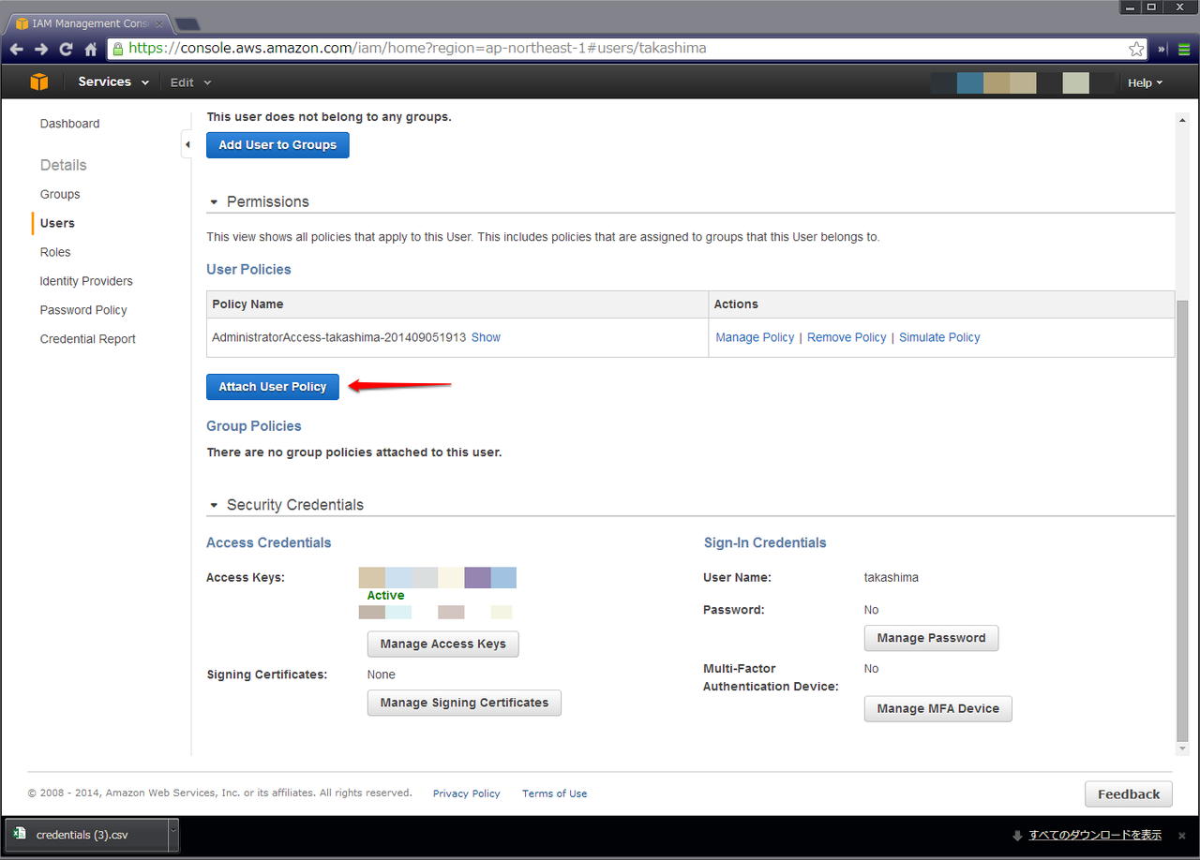
Task: Open Roles in the sidebar
Action: (x=55, y=252)
